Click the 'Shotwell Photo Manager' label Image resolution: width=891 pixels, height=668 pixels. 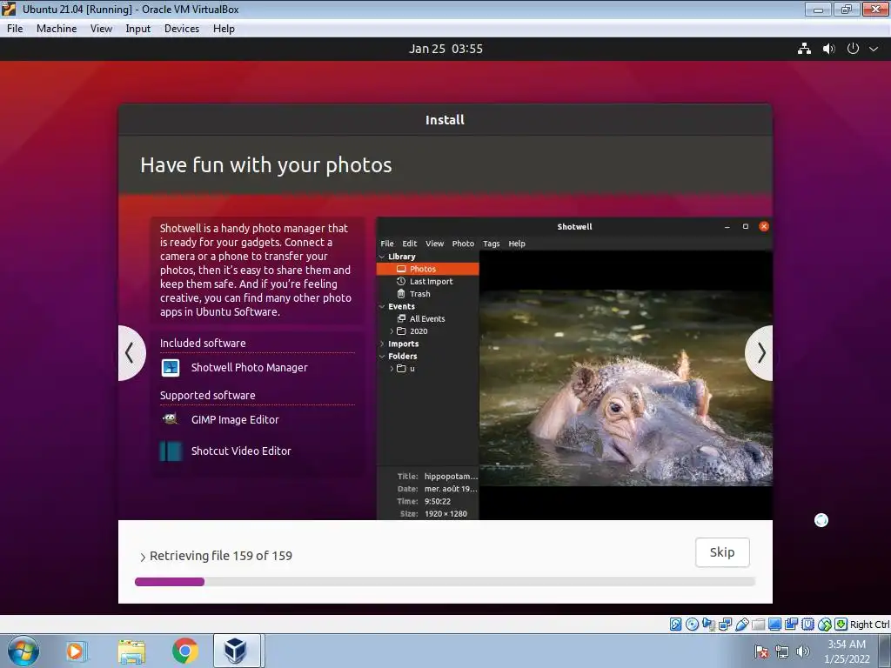(x=250, y=368)
